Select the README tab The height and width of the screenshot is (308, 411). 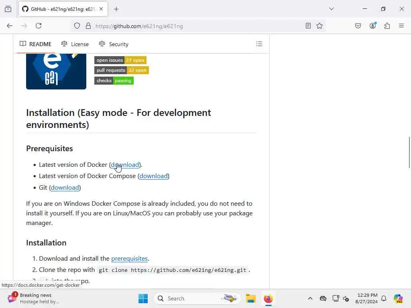point(36,44)
